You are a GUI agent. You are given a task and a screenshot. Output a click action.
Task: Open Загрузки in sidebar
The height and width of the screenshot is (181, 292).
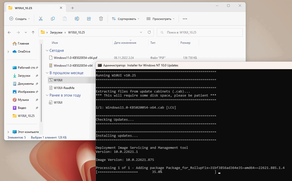tap(22, 76)
